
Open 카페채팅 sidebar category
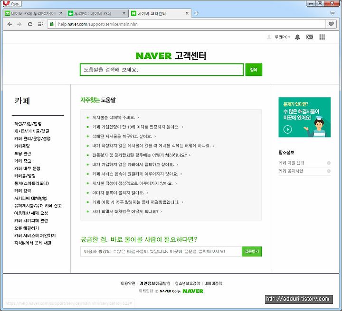[22, 146]
